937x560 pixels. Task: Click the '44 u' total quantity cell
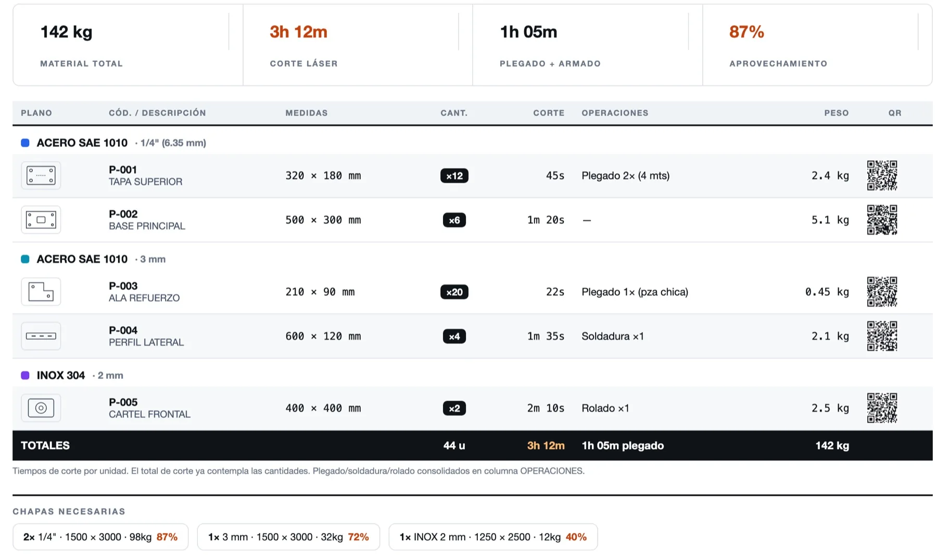coord(454,446)
